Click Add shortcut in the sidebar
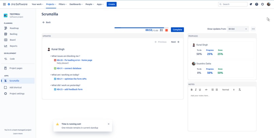The width and height of the screenshot is (274, 138). pyautogui.click(x=18, y=87)
